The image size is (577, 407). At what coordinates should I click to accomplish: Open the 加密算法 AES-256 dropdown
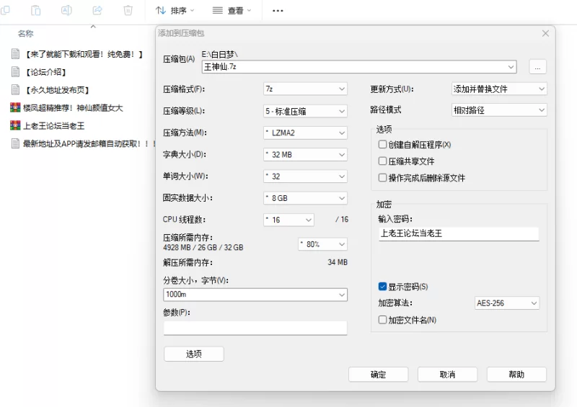tap(507, 303)
